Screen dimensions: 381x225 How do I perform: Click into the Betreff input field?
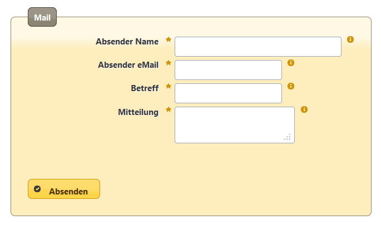(x=228, y=93)
